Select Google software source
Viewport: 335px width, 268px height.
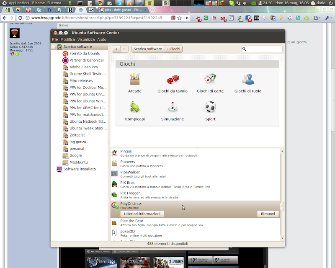point(72,155)
